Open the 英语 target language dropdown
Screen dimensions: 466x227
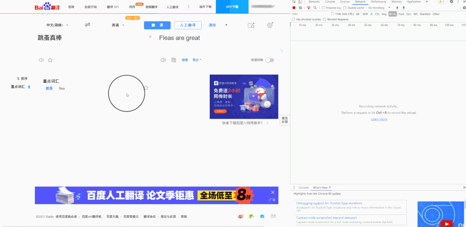tap(118, 25)
